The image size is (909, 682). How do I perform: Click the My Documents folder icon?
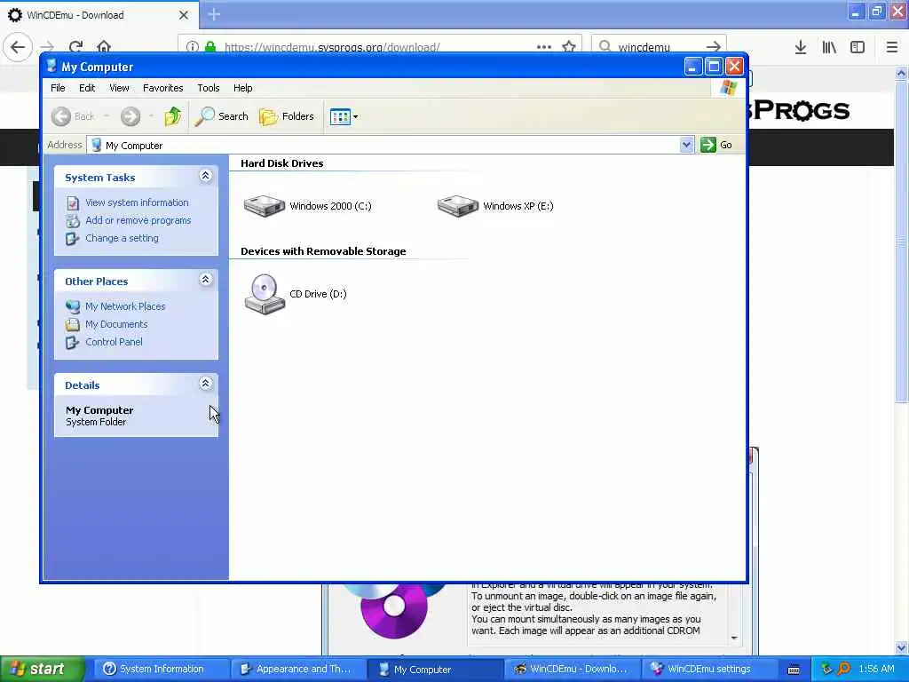tap(73, 325)
